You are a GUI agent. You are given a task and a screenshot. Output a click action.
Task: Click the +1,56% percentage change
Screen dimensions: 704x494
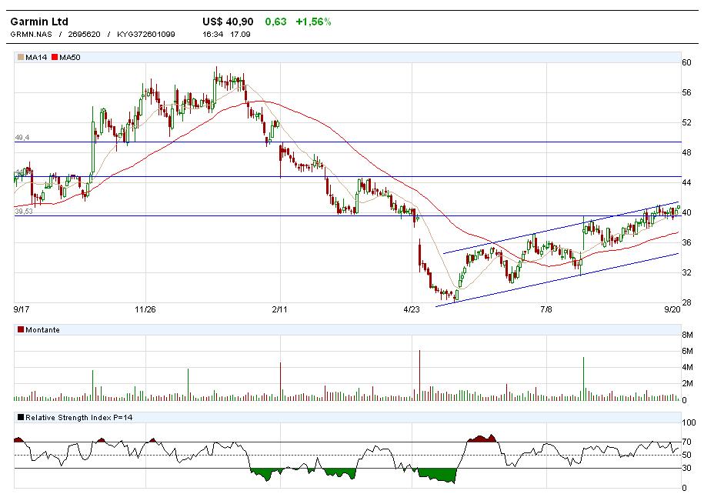coord(313,22)
